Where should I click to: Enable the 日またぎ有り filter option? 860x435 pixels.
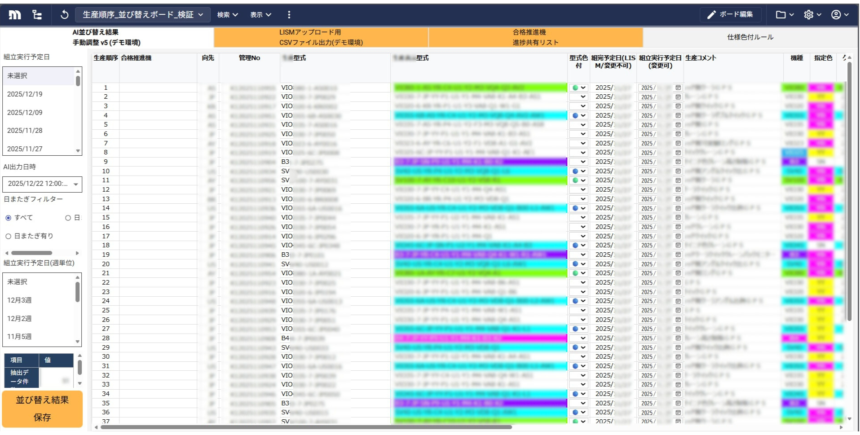pos(8,235)
